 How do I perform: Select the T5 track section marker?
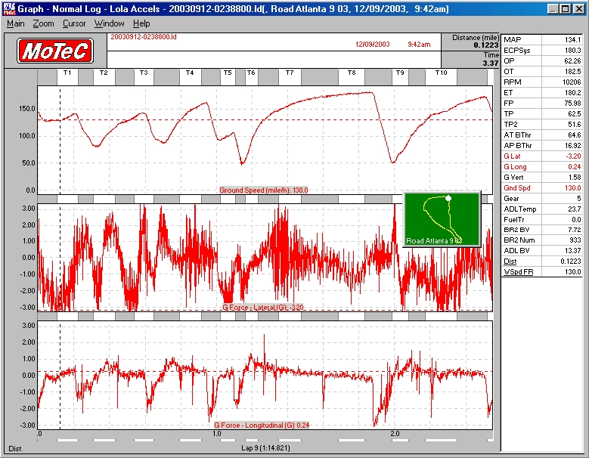[227, 73]
